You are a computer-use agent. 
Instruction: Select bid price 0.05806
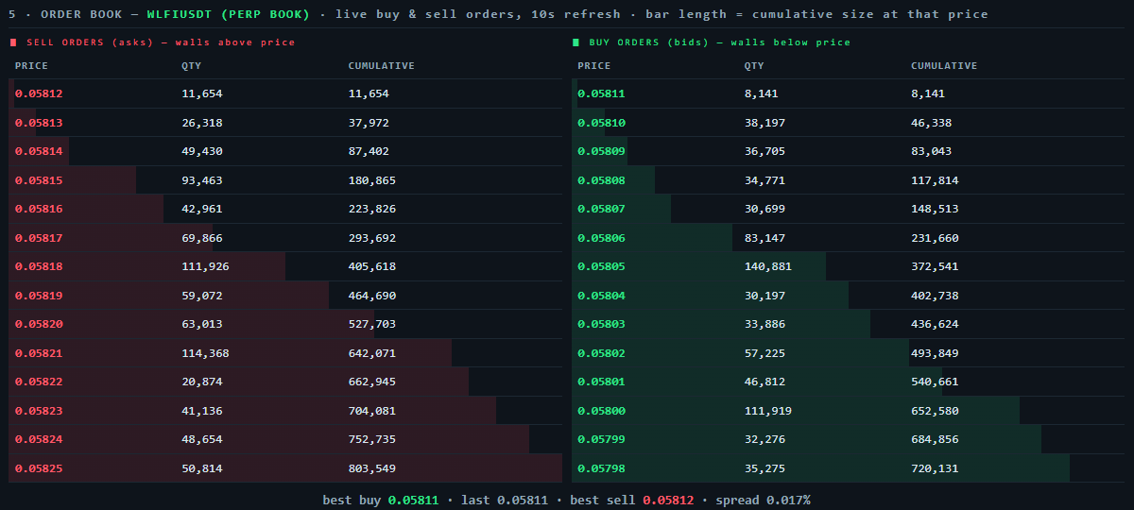pos(601,238)
